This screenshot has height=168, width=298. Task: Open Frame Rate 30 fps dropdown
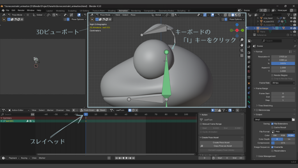283,83
